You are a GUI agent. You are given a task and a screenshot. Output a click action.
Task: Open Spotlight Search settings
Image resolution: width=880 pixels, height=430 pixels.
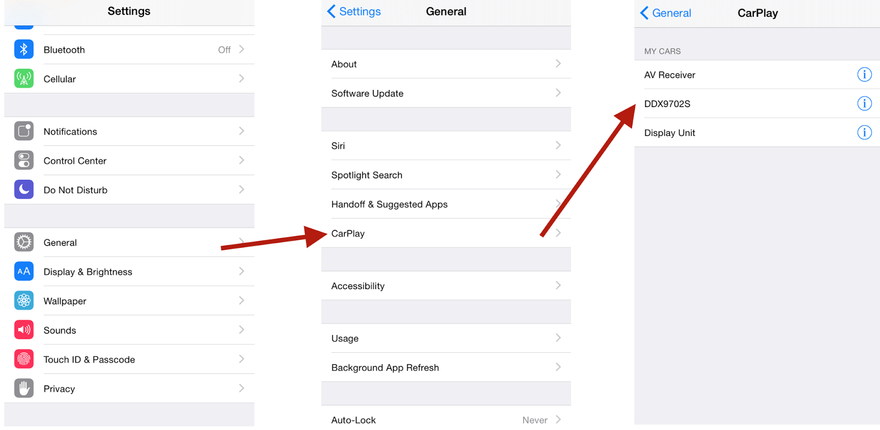coord(446,175)
